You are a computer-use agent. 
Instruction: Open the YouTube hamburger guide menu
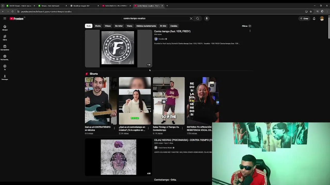pos(5,18)
